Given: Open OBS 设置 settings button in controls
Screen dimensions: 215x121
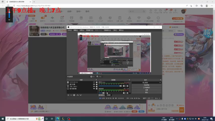Looking at the screenshot, I should coord(146,90).
